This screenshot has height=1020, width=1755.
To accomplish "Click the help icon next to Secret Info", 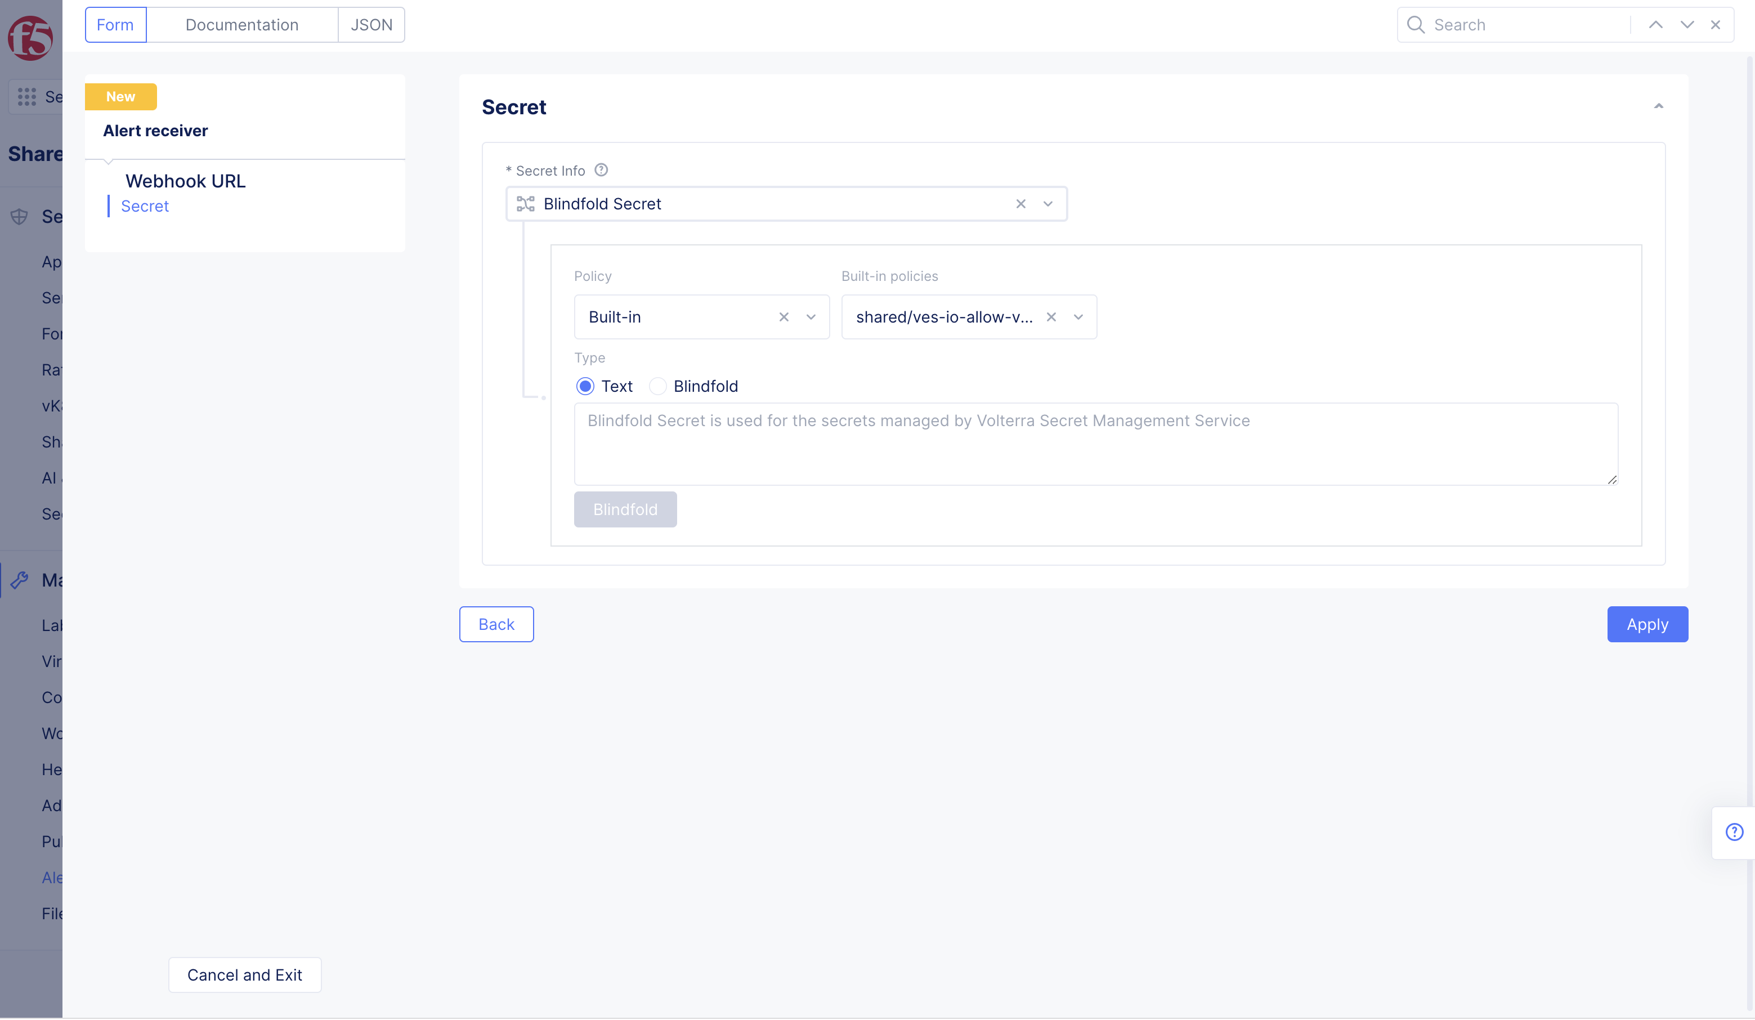I will (601, 170).
